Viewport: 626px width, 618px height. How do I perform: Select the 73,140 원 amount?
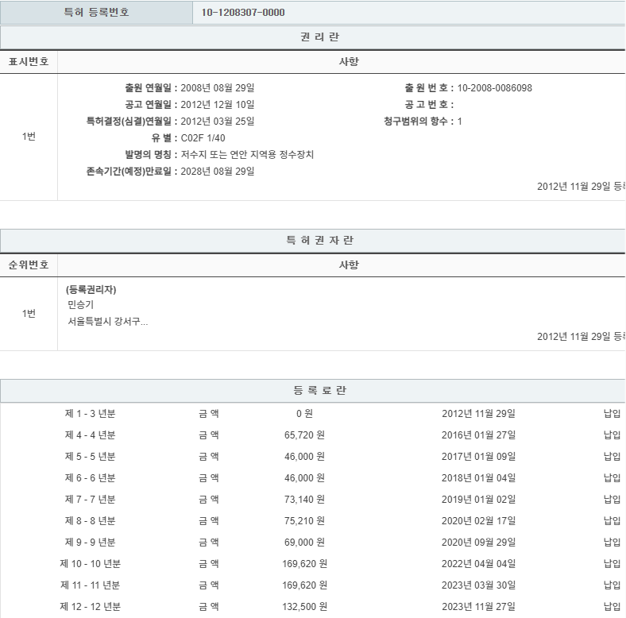pos(304,500)
